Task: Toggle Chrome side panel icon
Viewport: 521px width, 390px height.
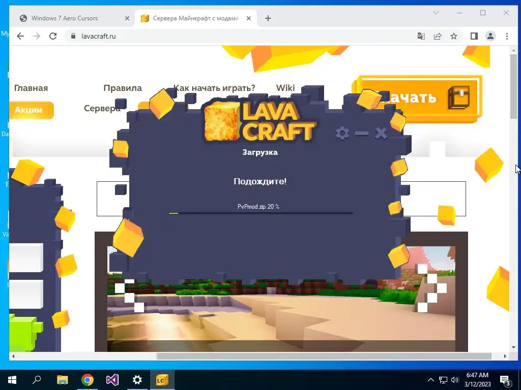Action: [474, 36]
